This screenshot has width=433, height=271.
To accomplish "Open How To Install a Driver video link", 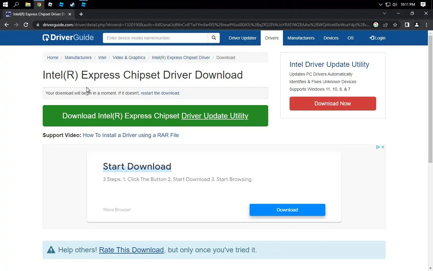I will (x=131, y=135).
